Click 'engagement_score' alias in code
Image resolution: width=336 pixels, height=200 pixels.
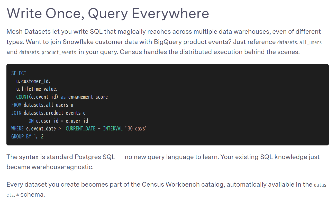(88, 97)
